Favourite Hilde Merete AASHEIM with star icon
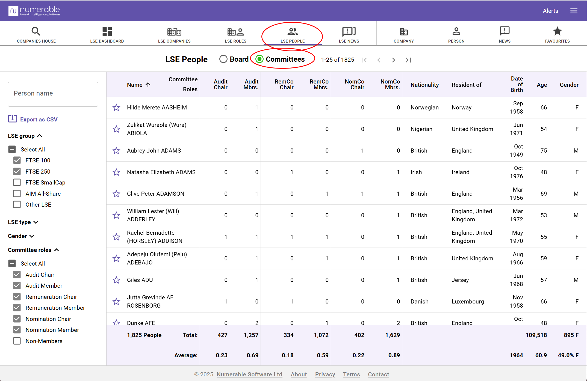The width and height of the screenshot is (587, 381). click(x=116, y=108)
